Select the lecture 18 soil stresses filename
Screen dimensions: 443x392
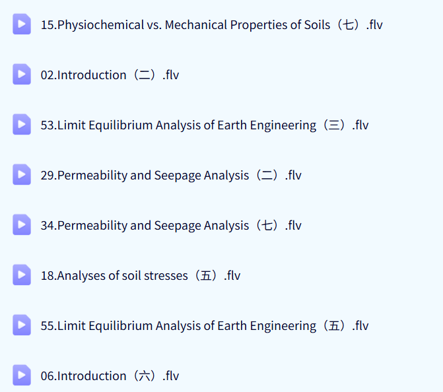141,276
